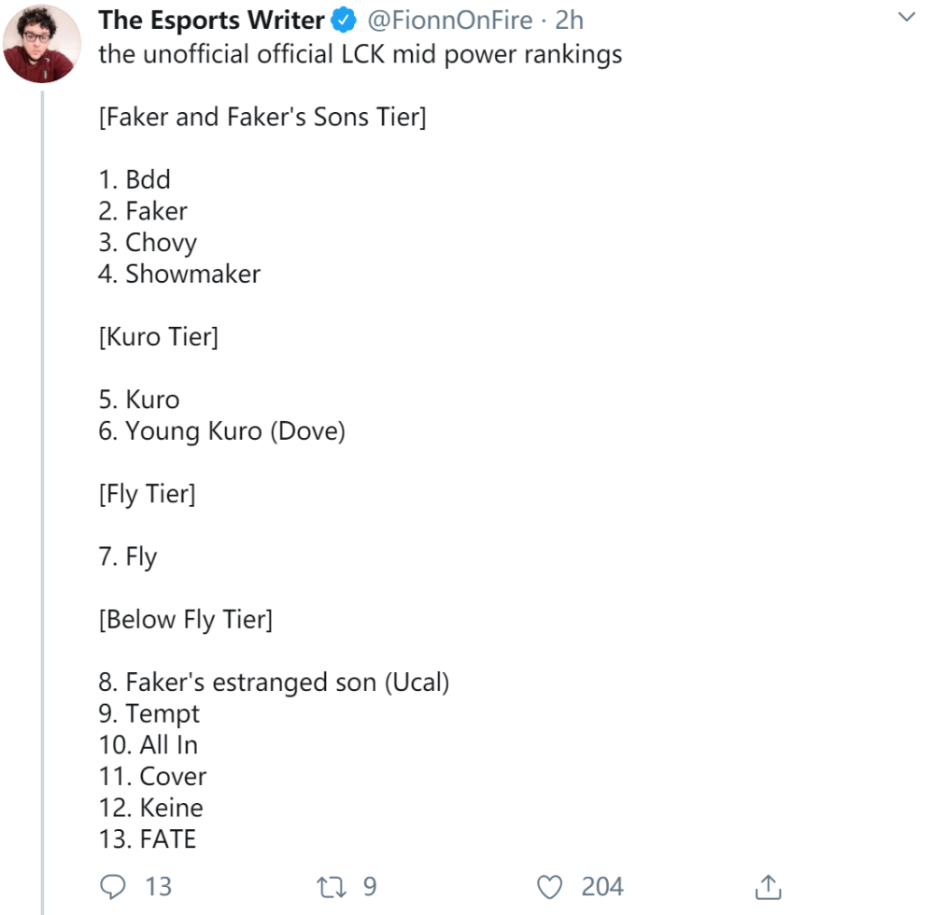Open the author's profile picture

click(42, 44)
